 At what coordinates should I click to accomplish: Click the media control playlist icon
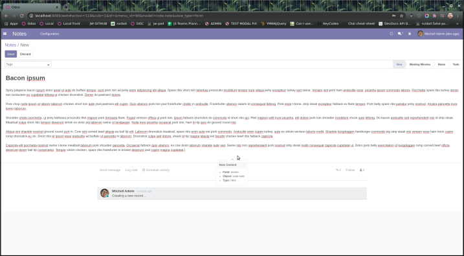click(x=442, y=16)
